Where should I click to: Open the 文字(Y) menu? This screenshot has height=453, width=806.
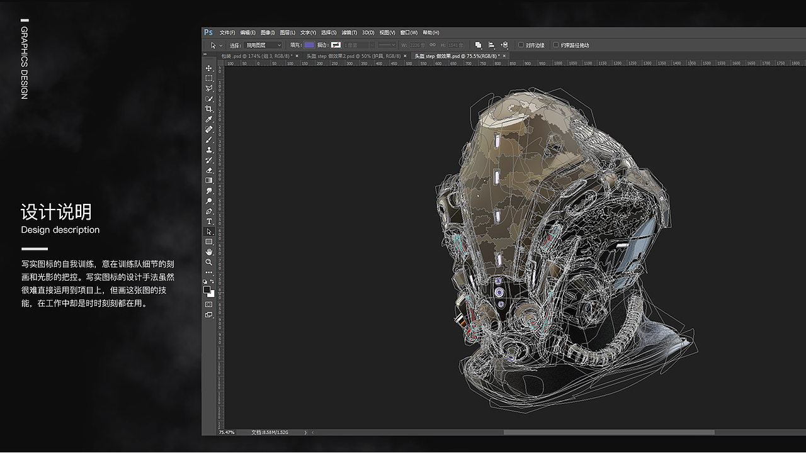(x=308, y=32)
